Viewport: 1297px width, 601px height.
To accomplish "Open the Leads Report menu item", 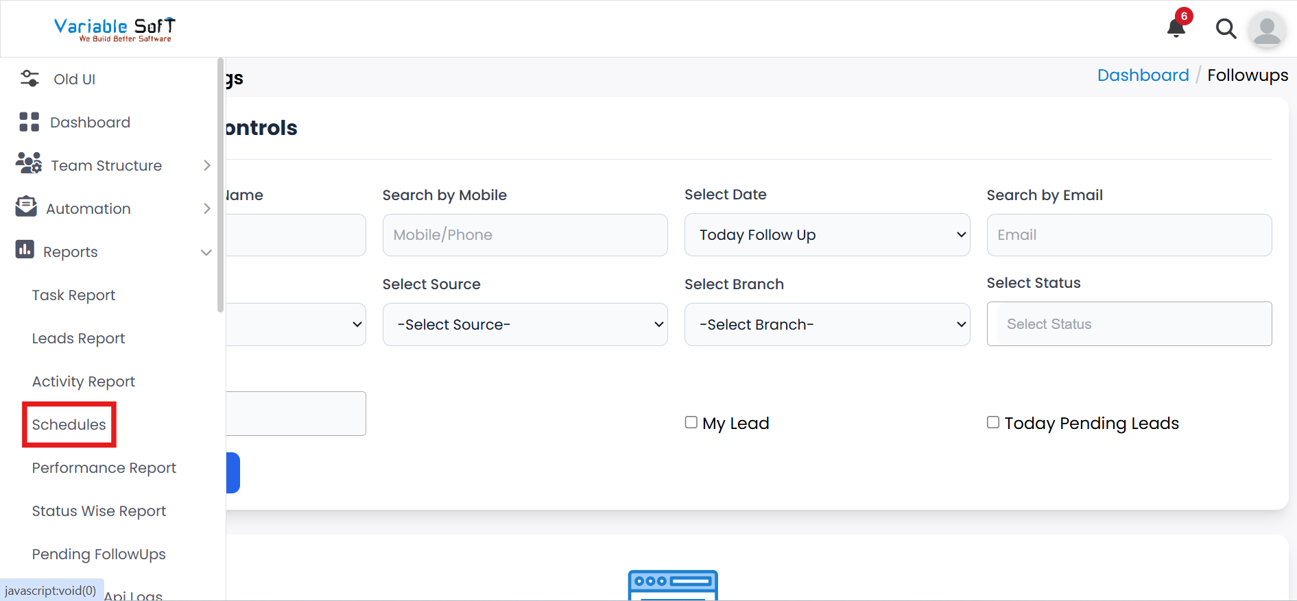I will click(x=78, y=339).
